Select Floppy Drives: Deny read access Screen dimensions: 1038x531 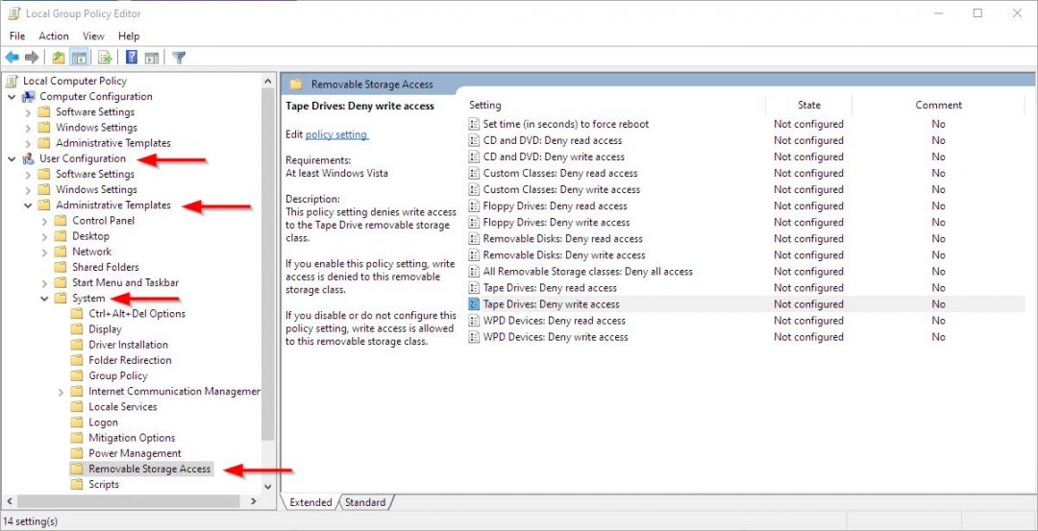555,205
